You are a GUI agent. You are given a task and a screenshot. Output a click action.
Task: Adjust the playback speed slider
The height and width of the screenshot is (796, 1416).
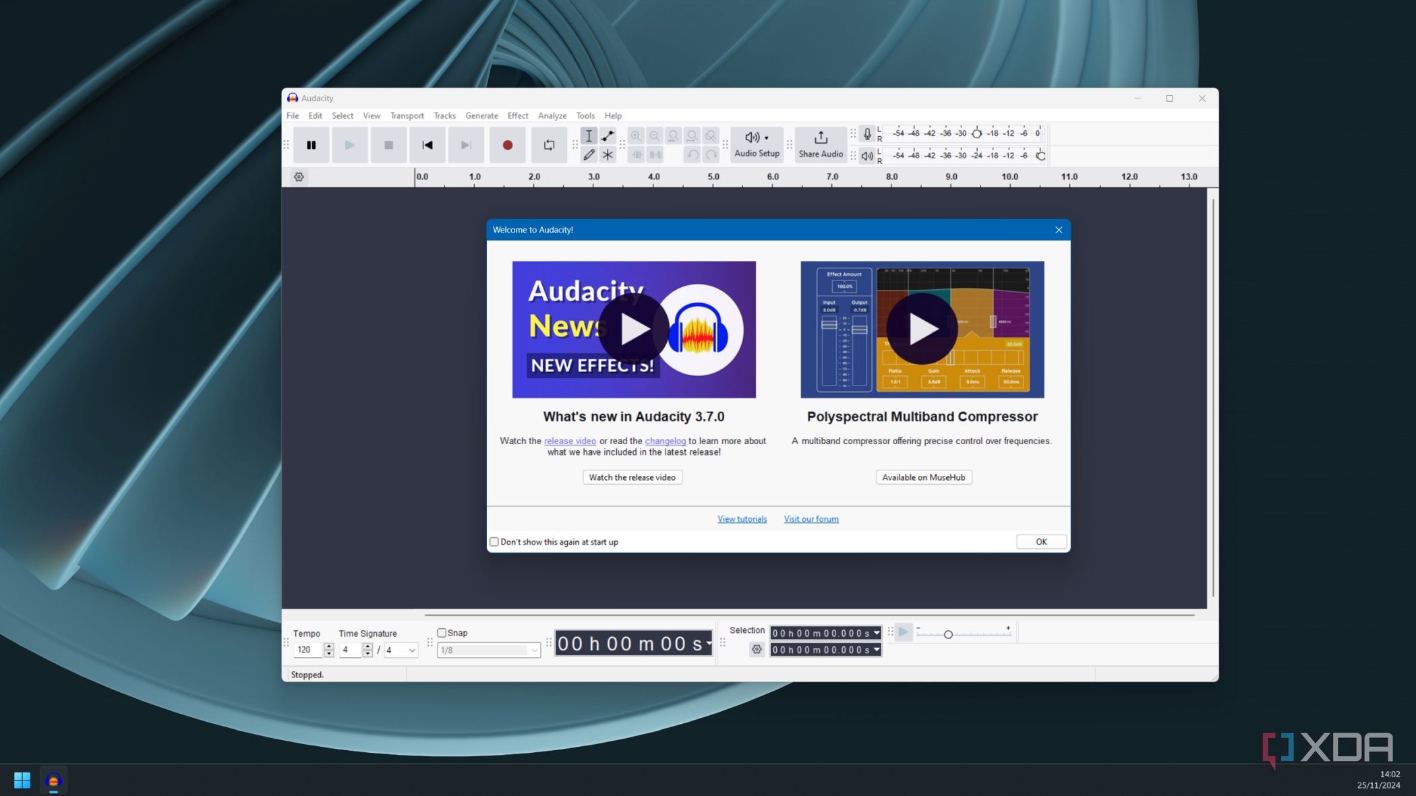pos(948,634)
